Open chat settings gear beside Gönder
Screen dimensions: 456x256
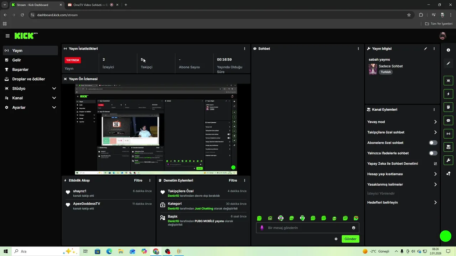(336, 239)
